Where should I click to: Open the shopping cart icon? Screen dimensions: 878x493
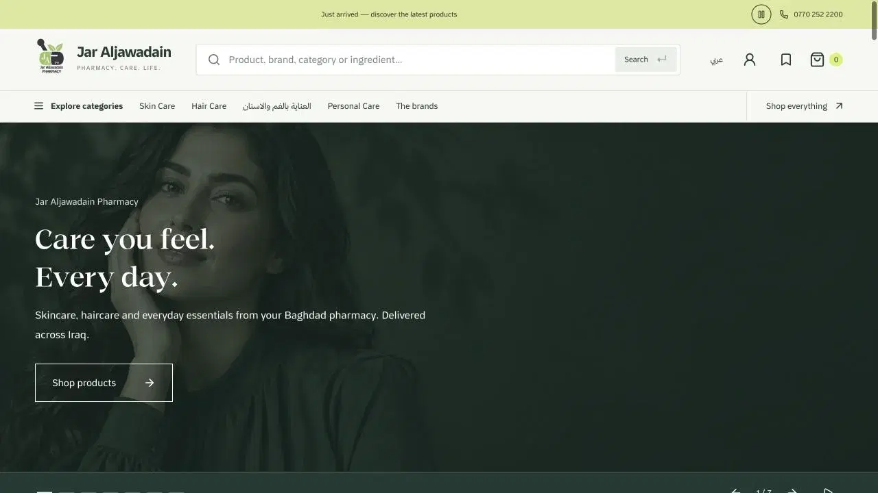coord(817,60)
